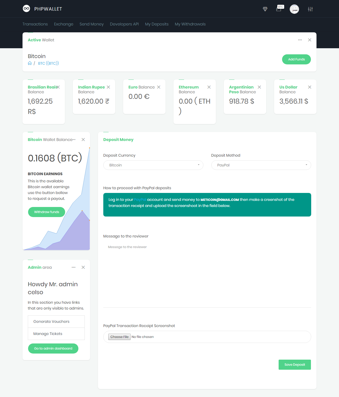
Task: Open the BTC wallet icon in the header
Action: tap(279, 9)
